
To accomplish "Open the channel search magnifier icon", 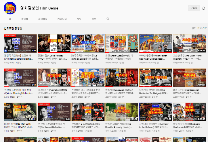I will click(108, 19).
